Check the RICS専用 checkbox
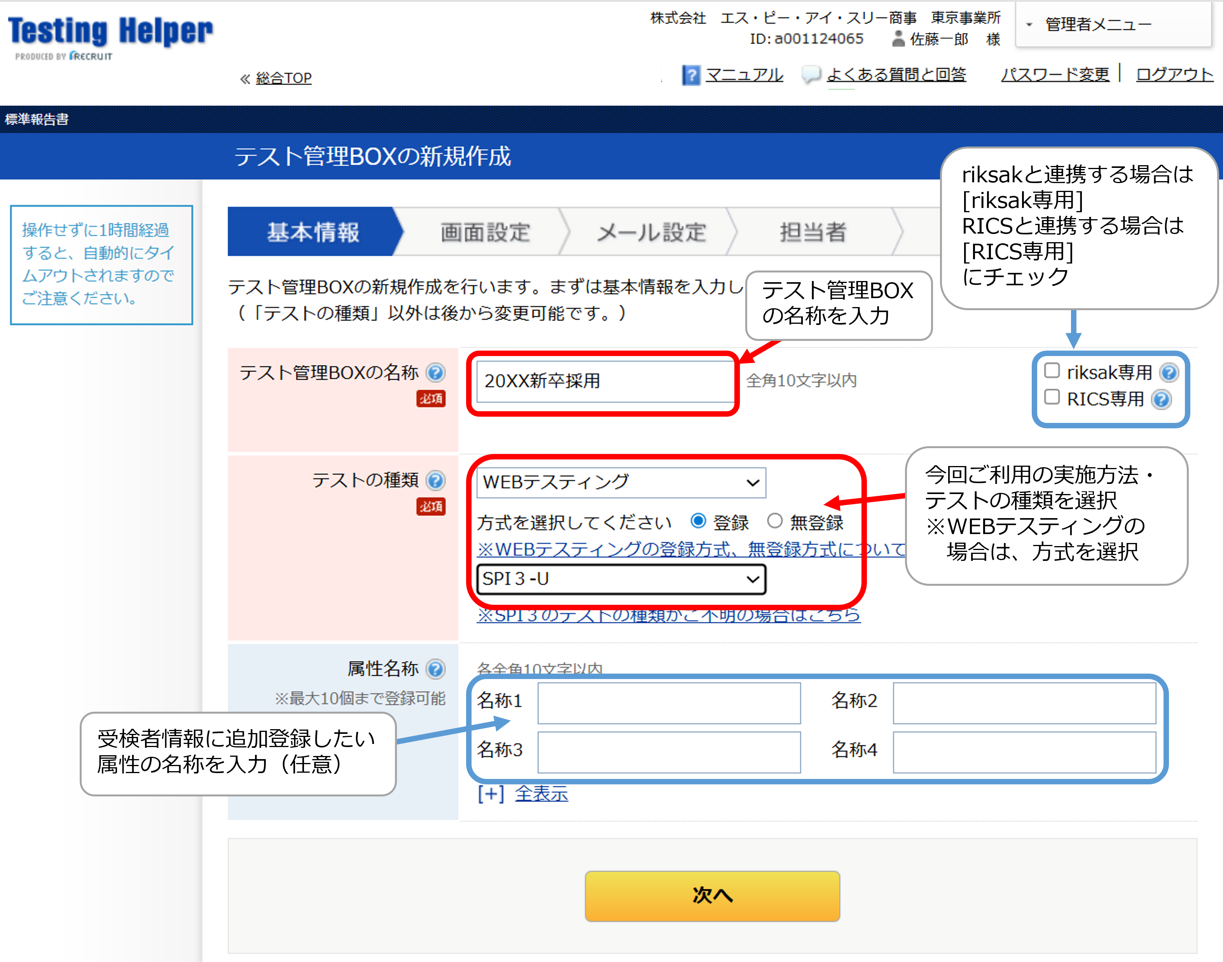The height and width of the screenshot is (962, 1223). [1052, 398]
